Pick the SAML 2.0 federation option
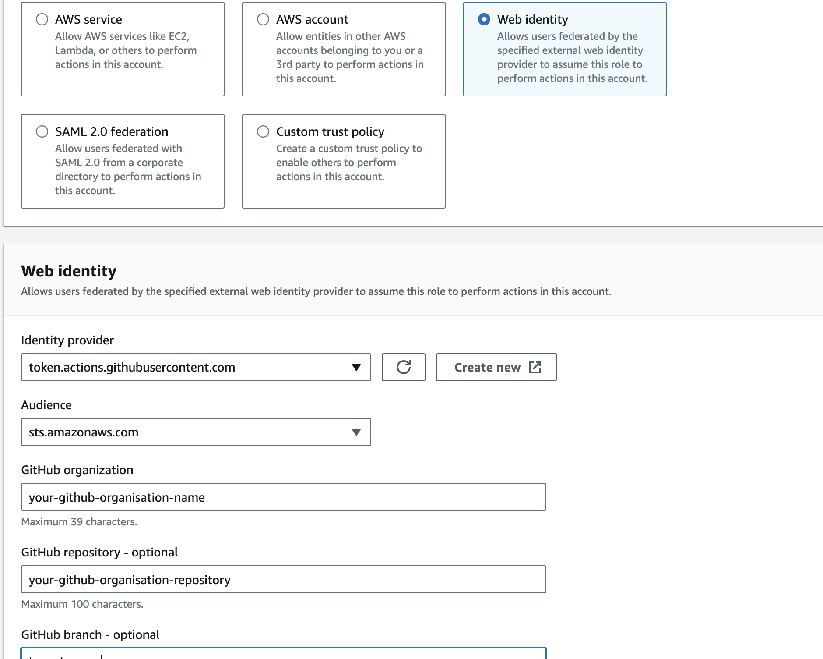The image size is (823, 659). [42, 131]
